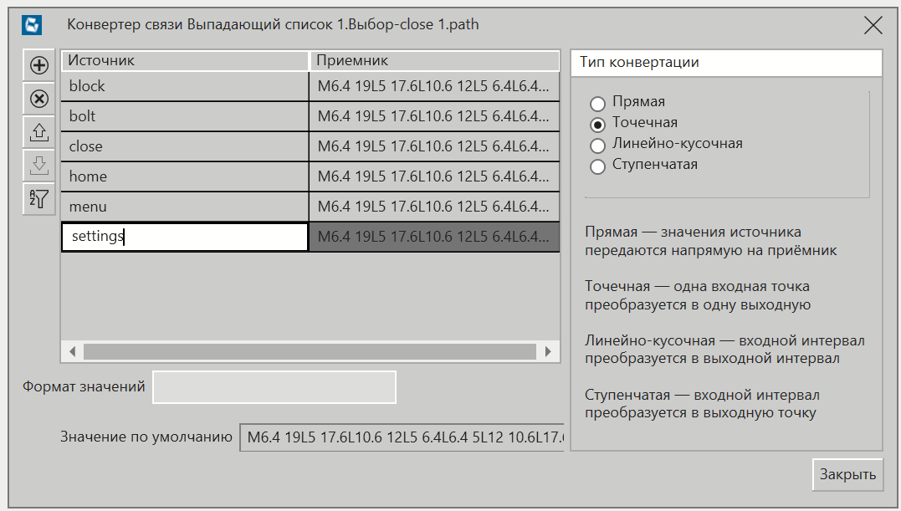
Task: Select the Прямая radio button
Action: point(597,104)
